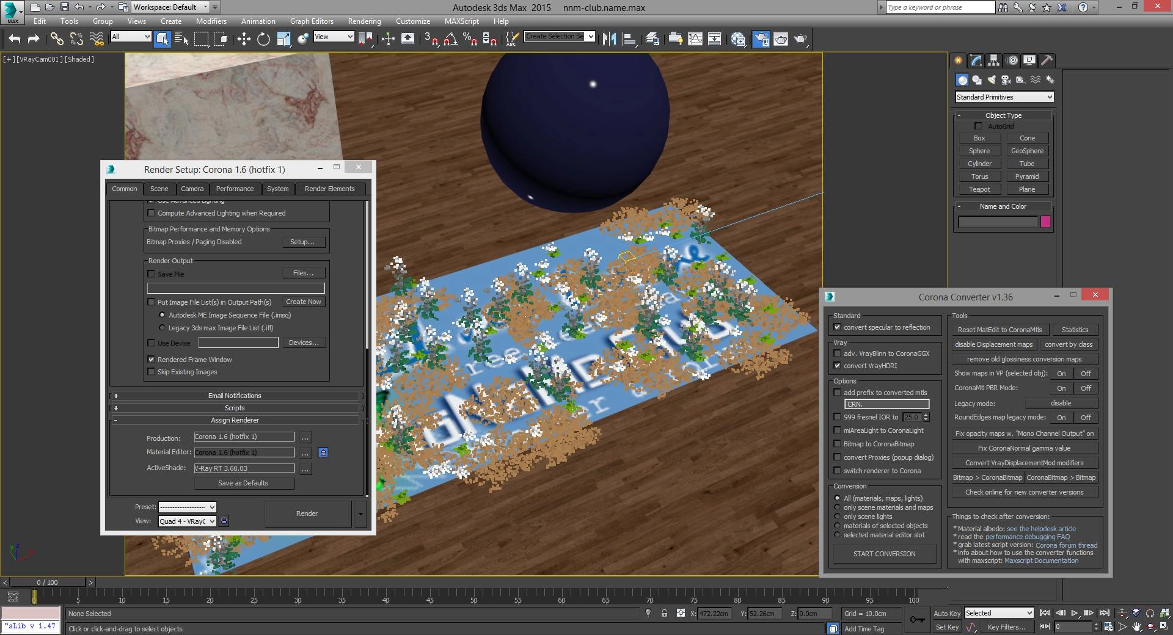Enable Compute Advanced Lighting when Required

coord(152,213)
